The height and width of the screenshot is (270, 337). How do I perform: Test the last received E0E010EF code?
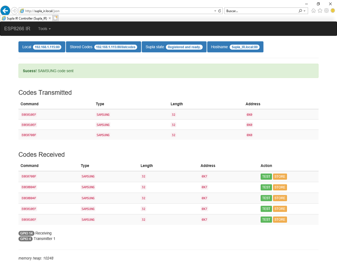coord(266,220)
